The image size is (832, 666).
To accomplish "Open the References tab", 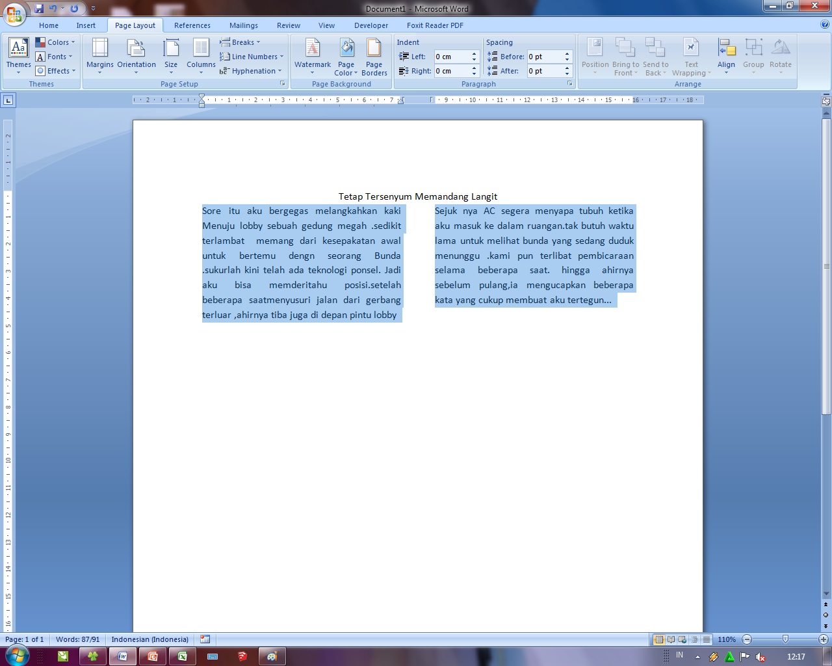I will (x=192, y=25).
